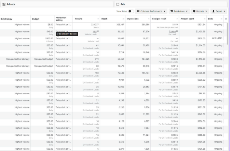The height and width of the screenshot is (151, 230).
Task: Click the Ad sets grid icon
Action: (x=3, y=4)
